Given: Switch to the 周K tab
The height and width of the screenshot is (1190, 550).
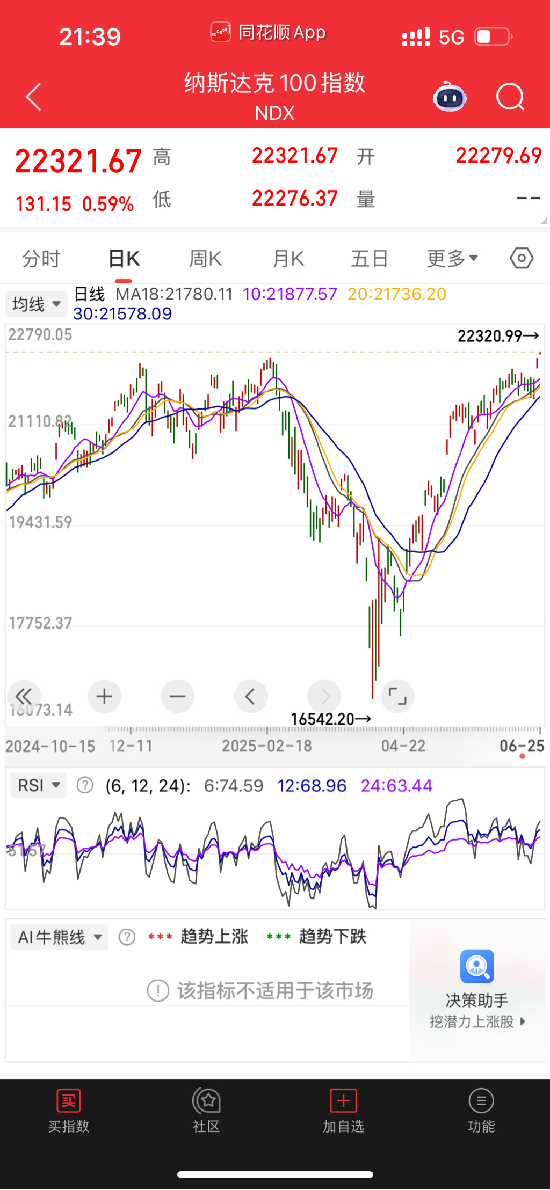Looking at the screenshot, I should click(205, 259).
